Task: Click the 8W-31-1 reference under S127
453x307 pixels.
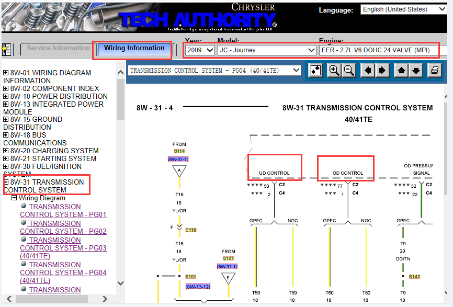Action: [227, 266]
